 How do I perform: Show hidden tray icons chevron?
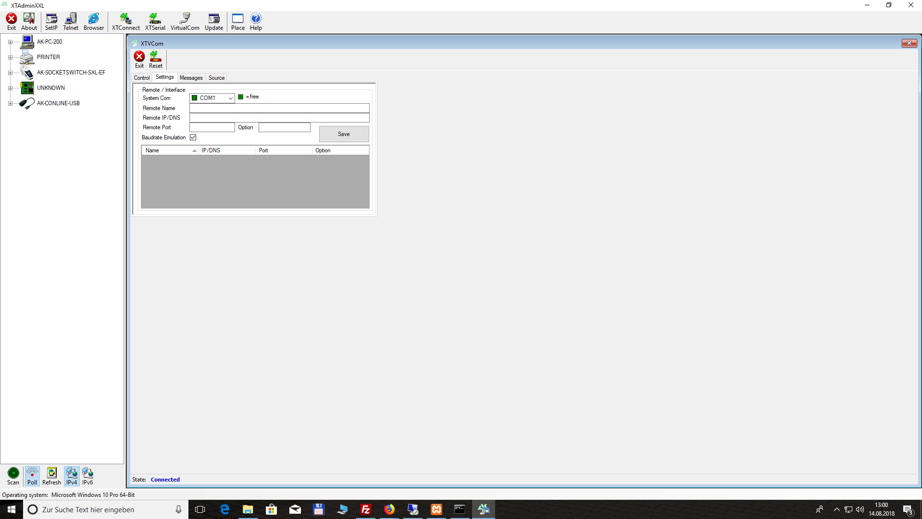tap(837, 509)
